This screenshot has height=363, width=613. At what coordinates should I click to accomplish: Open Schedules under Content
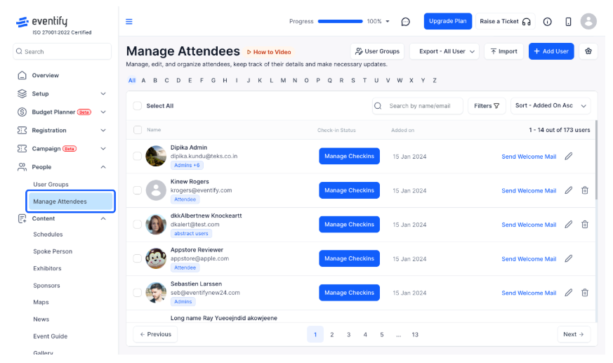[48, 234]
